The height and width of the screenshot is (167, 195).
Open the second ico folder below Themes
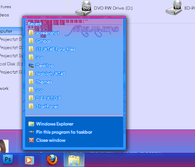click(74, 90)
